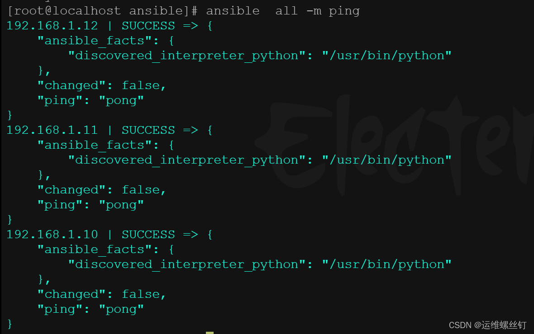Viewport: 534px width, 334px height.
Task: Click SUCCESS on the 192.168.1.11 line
Action: (148, 130)
